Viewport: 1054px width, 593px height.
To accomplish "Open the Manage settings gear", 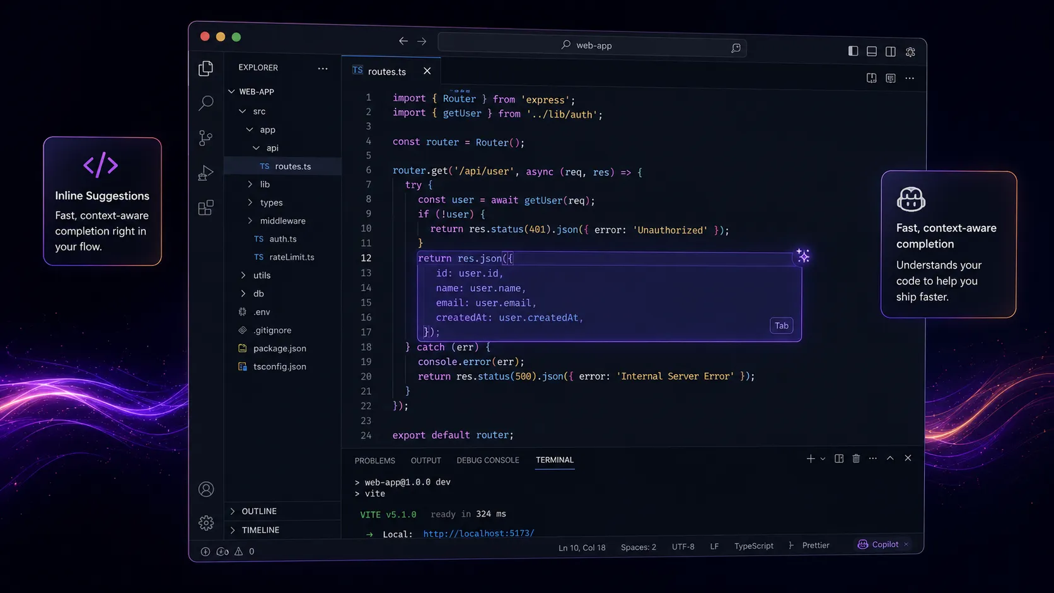I will point(206,522).
